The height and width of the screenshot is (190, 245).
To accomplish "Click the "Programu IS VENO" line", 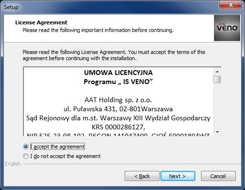I will (118, 82).
